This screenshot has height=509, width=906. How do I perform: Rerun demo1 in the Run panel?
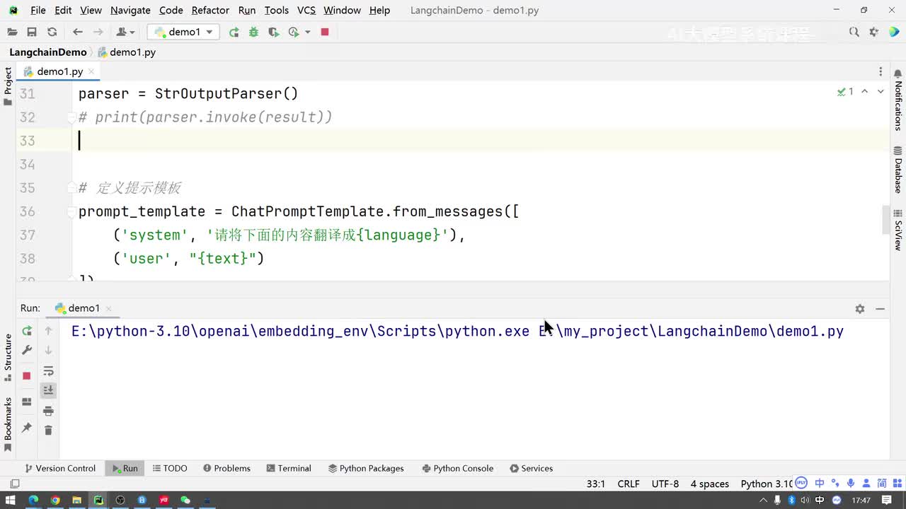click(27, 330)
